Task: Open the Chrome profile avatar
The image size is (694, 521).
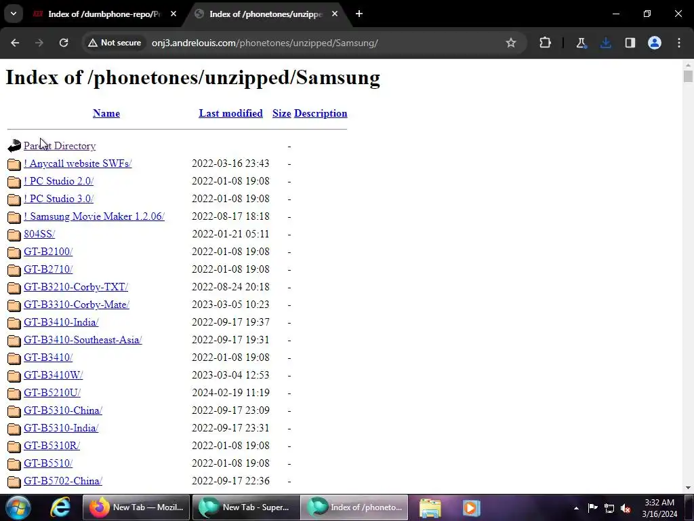Action: click(655, 43)
